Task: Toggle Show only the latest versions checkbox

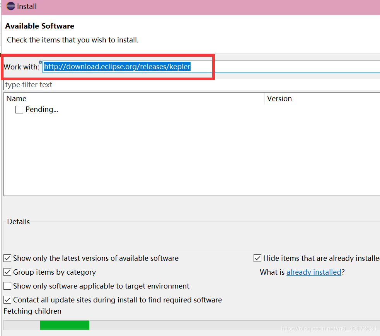Action: click(x=7, y=258)
